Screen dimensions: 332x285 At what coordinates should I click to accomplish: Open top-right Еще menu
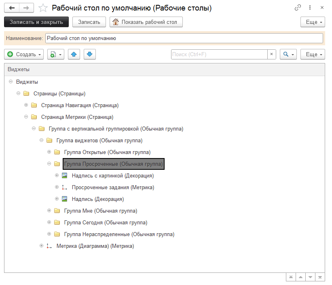point(313,22)
